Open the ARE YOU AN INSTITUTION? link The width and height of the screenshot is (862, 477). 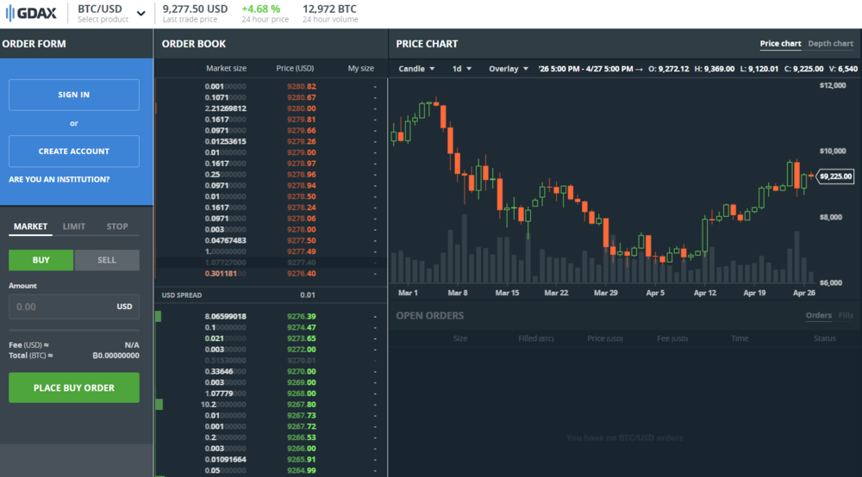point(59,179)
